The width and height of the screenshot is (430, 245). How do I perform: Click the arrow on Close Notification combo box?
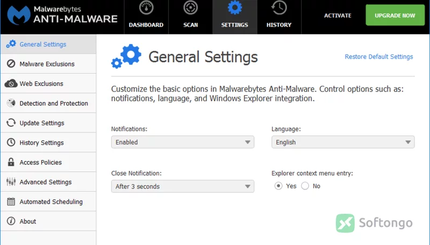pos(248,186)
